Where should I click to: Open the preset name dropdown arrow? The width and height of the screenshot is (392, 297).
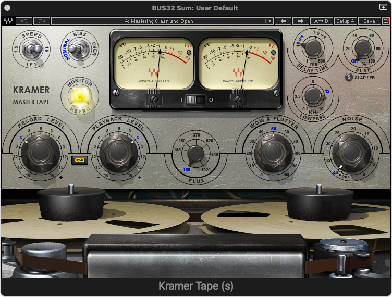pyautogui.click(x=269, y=21)
